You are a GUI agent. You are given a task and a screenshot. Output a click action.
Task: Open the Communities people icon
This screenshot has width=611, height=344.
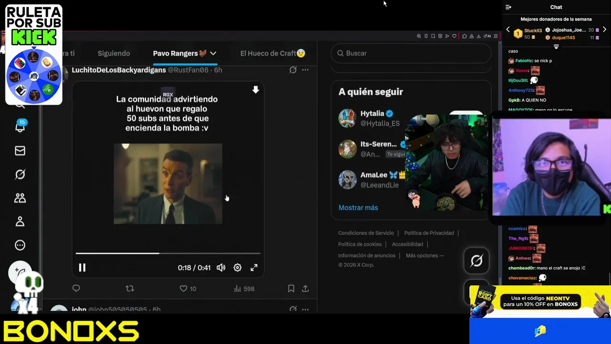point(20,198)
